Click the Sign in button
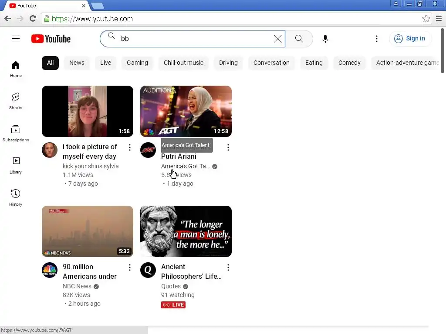The image size is (446, 334). (x=410, y=39)
